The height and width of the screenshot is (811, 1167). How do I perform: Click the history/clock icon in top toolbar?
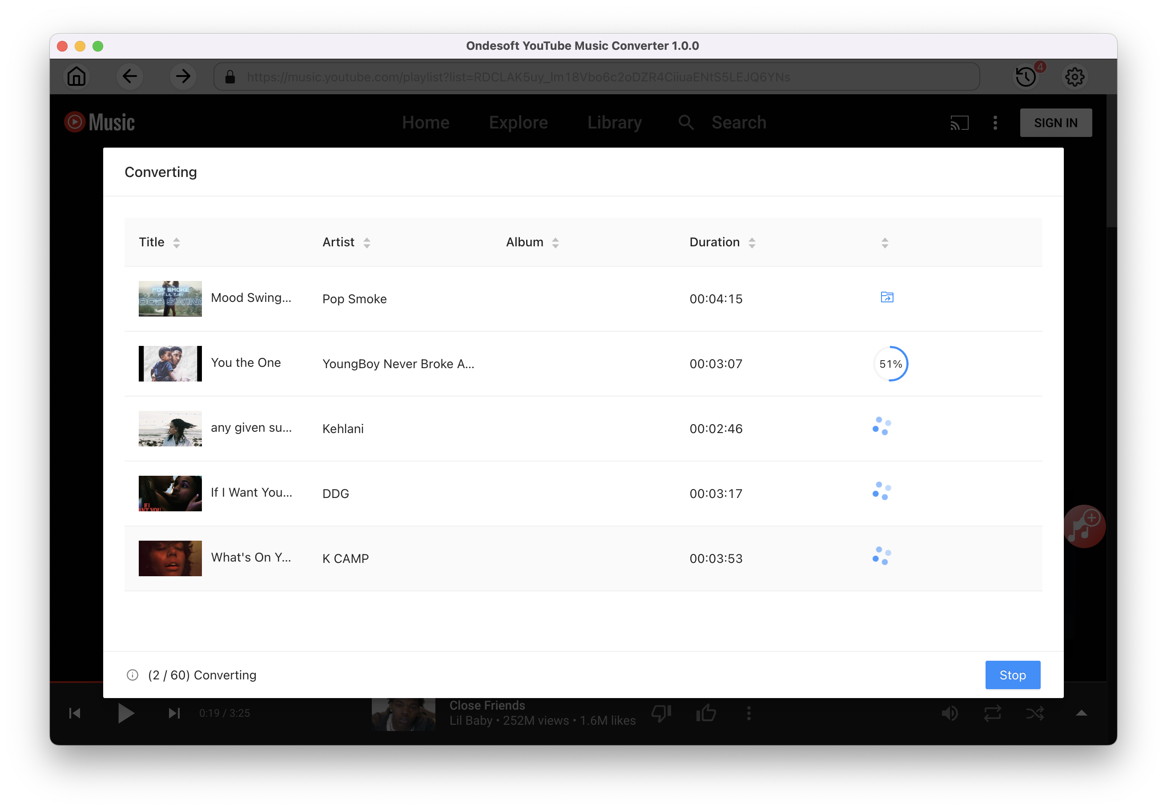[x=1027, y=77]
